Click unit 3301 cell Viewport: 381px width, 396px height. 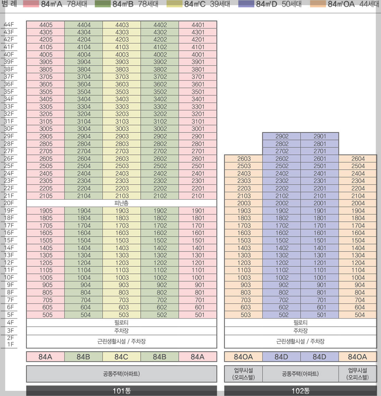(x=198, y=107)
